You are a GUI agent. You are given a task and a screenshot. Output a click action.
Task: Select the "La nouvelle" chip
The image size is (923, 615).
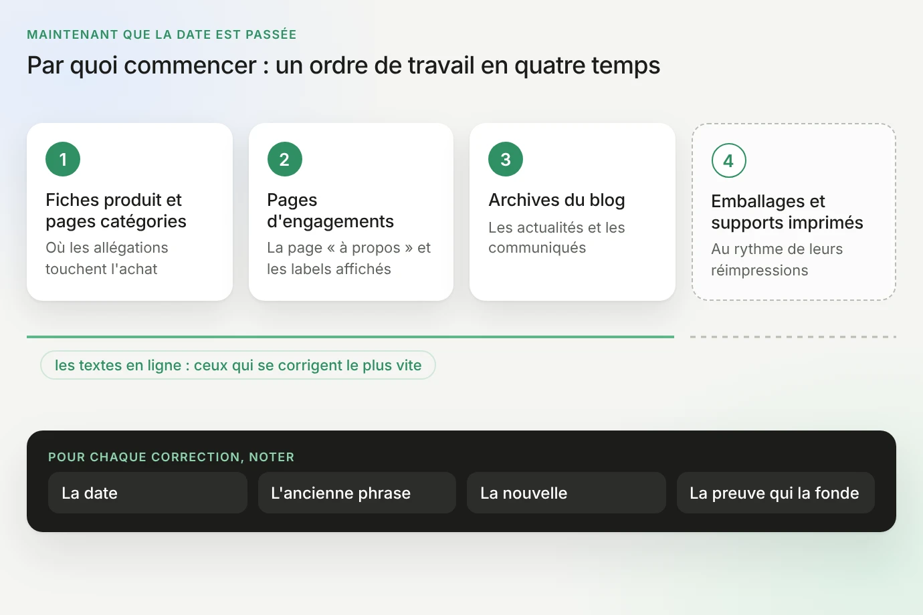(x=567, y=493)
